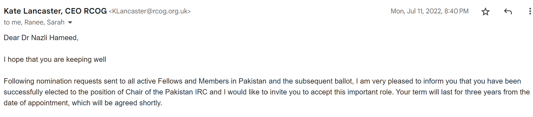Click the KLancaster@rcog.org.uk email address
533x117 pixels.
tap(150, 11)
